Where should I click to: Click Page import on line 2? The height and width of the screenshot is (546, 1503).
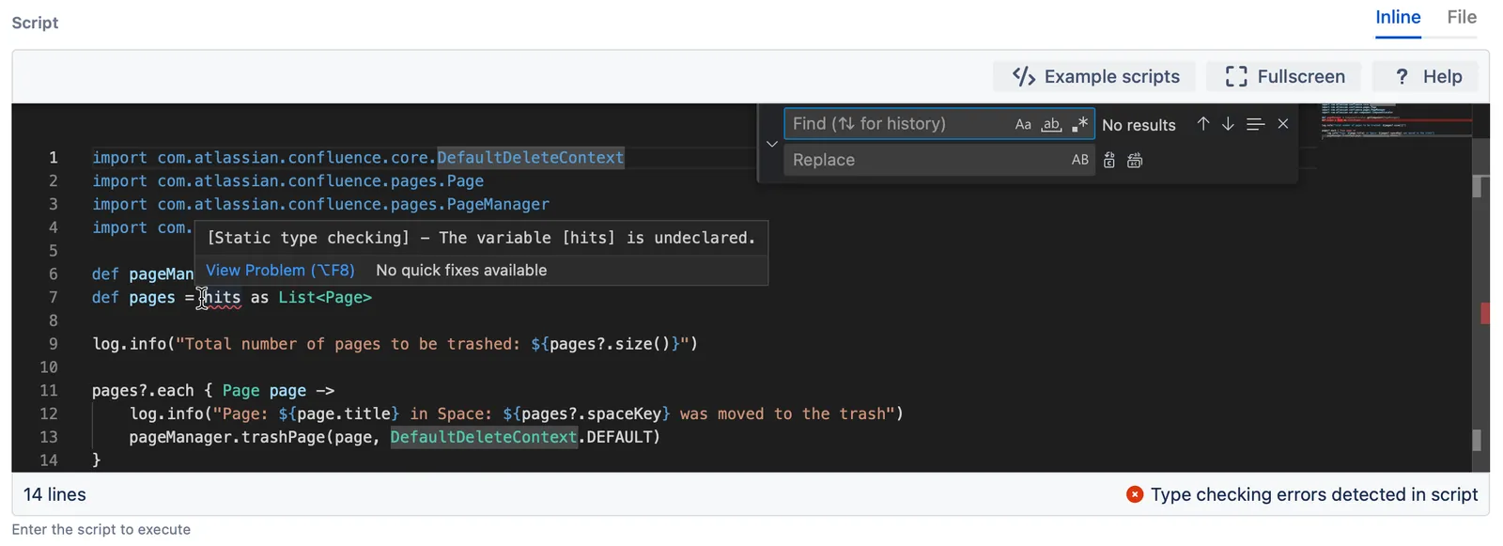pos(465,181)
